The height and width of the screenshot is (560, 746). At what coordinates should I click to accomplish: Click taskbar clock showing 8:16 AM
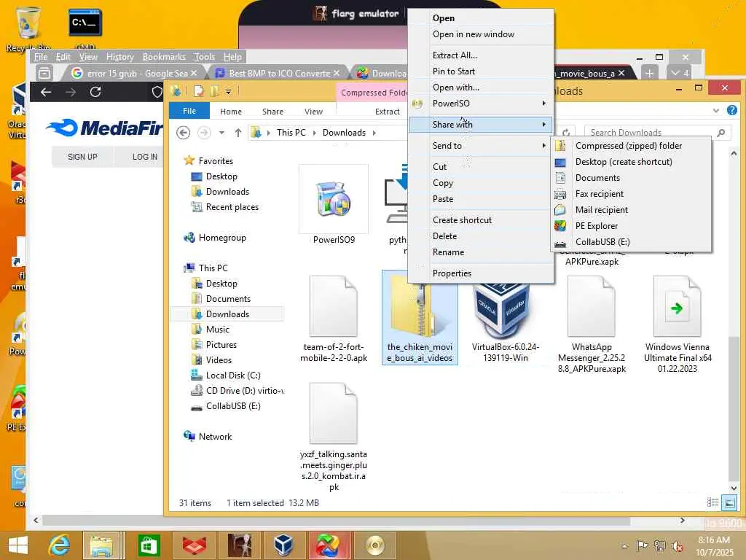714,545
